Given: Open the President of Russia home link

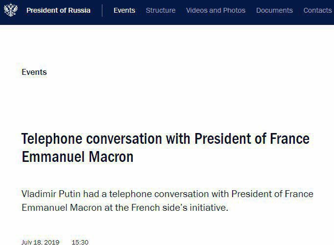Looking at the screenshot, I should coord(58,10).
